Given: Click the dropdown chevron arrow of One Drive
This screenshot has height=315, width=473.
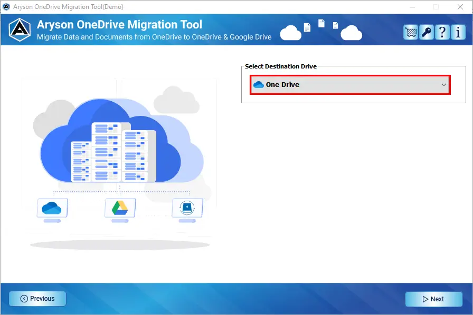Looking at the screenshot, I should tap(444, 85).
